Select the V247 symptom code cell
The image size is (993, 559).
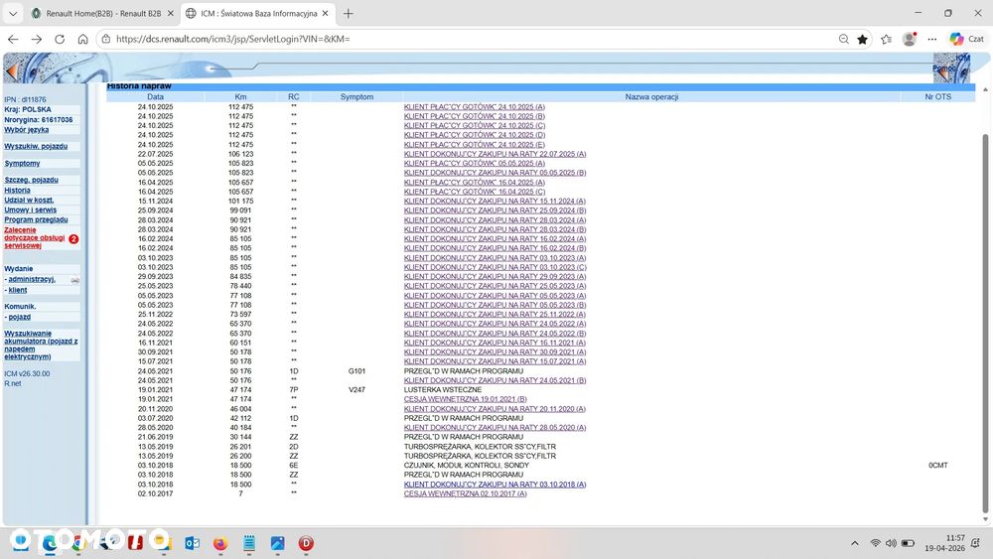pos(356,390)
